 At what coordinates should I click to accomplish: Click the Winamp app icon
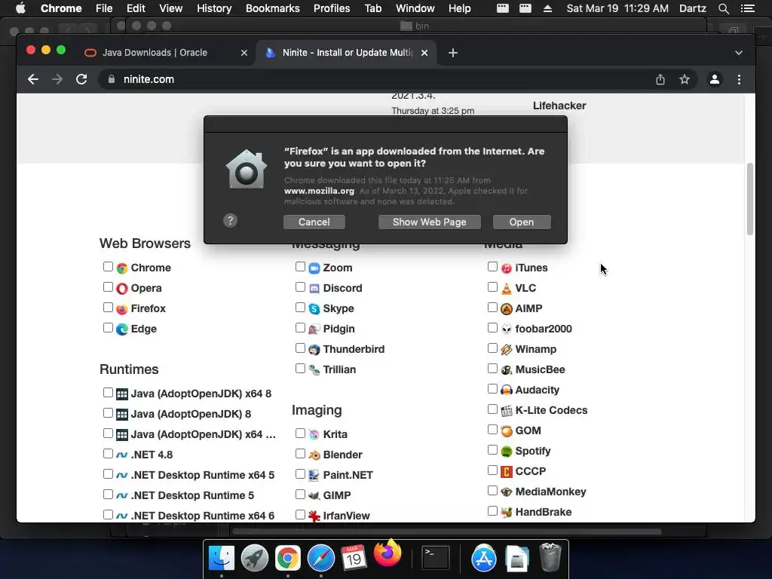click(x=506, y=350)
